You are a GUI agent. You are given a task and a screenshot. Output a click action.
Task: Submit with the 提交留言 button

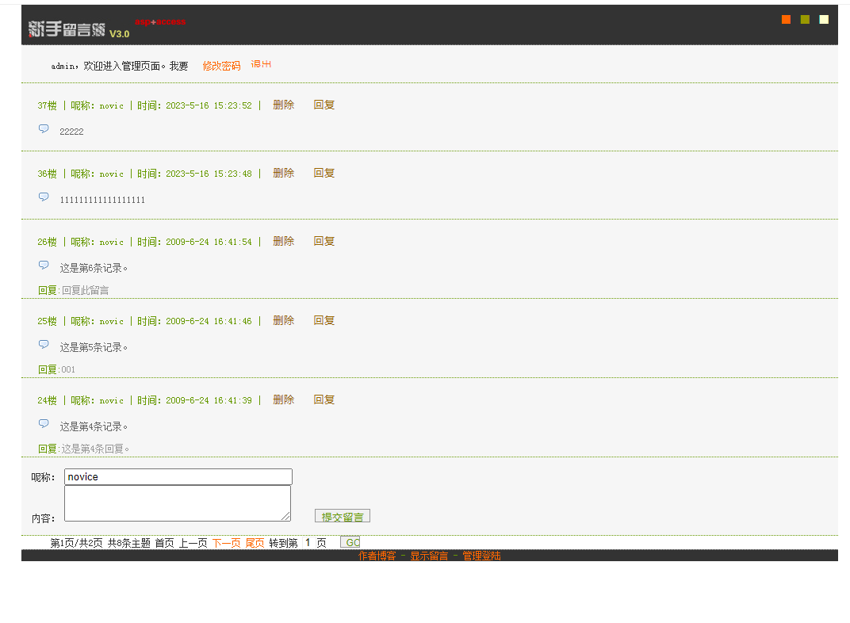(x=343, y=516)
